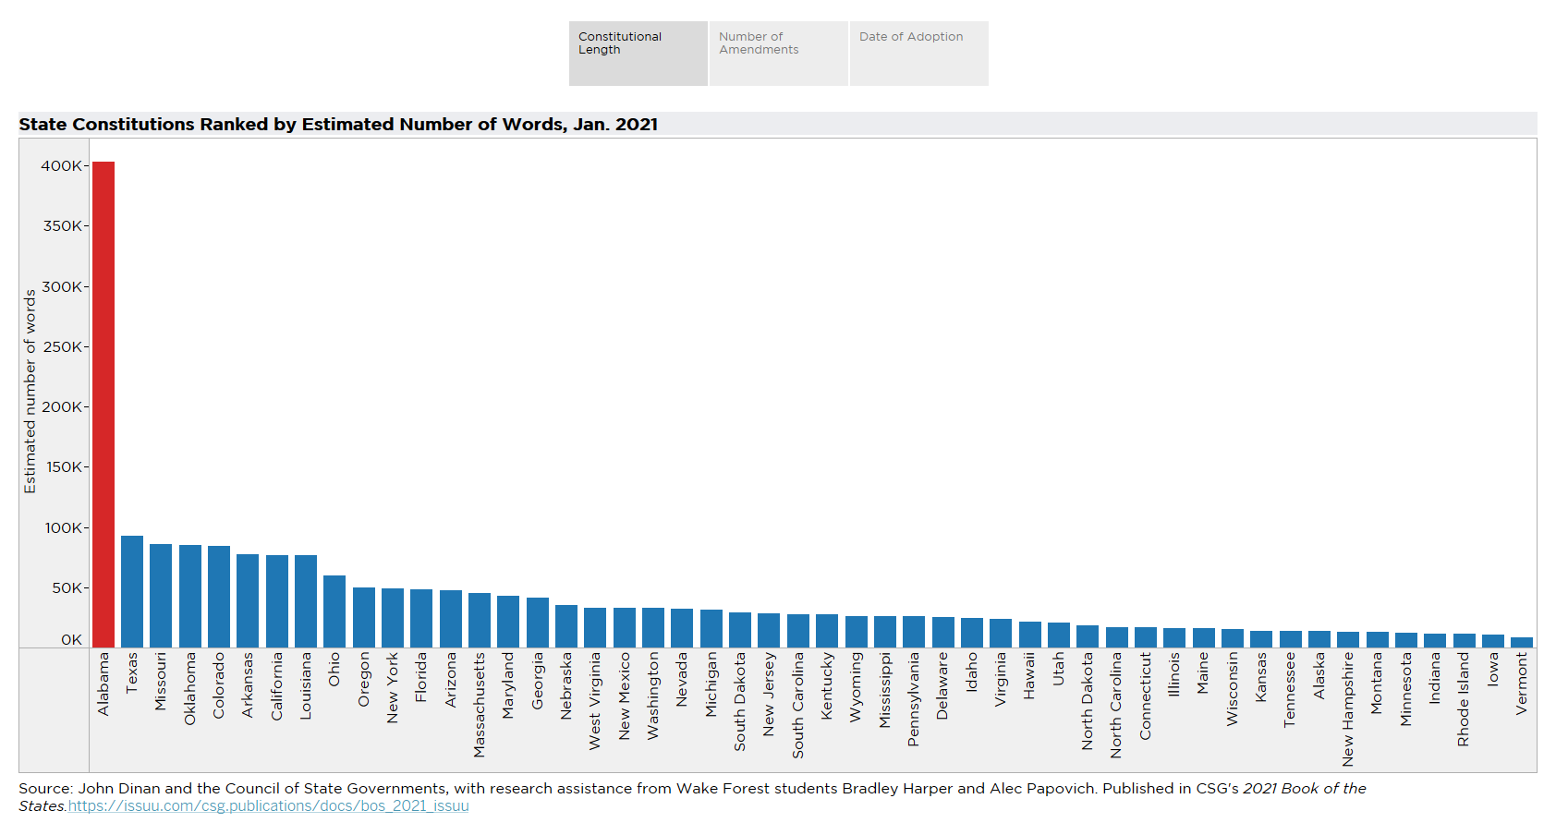Click the New Hampshire axis label
The width and height of the screenshot is (1556, 835).
click(x=1347, y=709)
